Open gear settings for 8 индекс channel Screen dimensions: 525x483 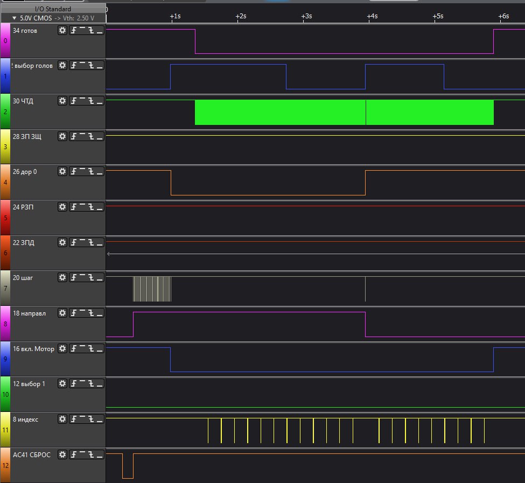tap(62, 419)
